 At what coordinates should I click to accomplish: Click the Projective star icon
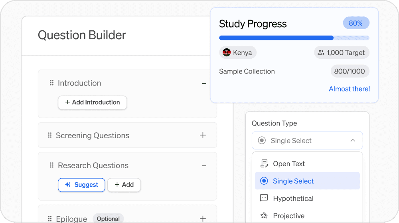264,216
